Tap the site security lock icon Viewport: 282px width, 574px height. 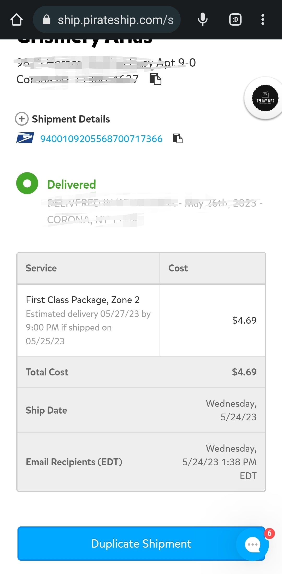pyautogui.click(x=46, y=20)
